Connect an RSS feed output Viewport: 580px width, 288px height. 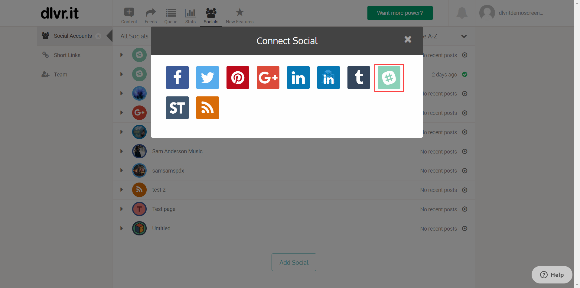[207, 108]
